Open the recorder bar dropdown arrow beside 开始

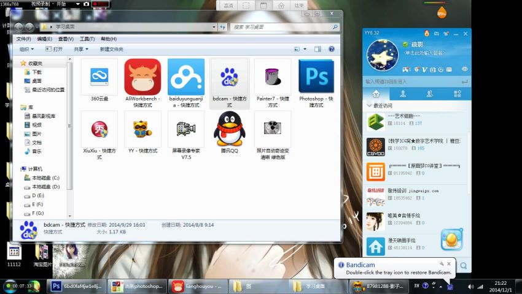tap(78, 4)
